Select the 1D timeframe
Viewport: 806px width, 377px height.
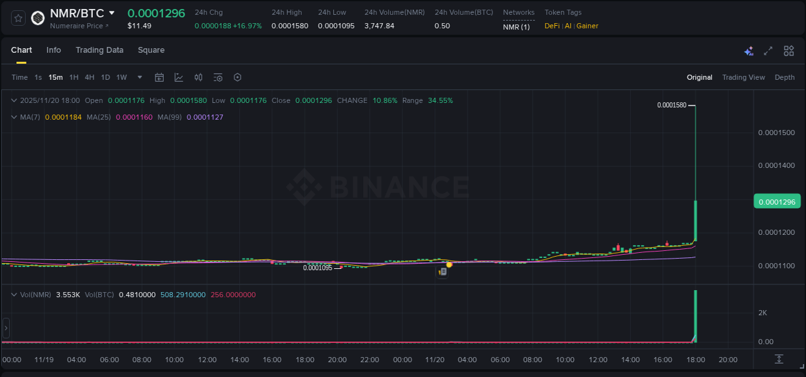[105, 77]
